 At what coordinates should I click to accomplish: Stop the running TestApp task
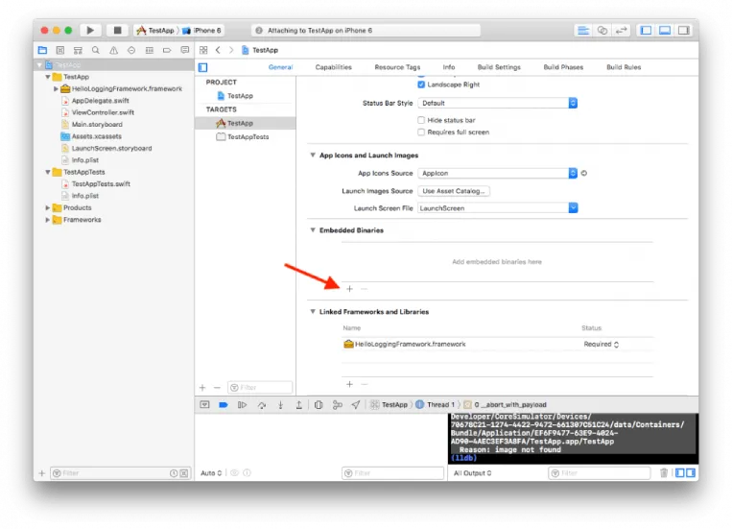[118, 31]
